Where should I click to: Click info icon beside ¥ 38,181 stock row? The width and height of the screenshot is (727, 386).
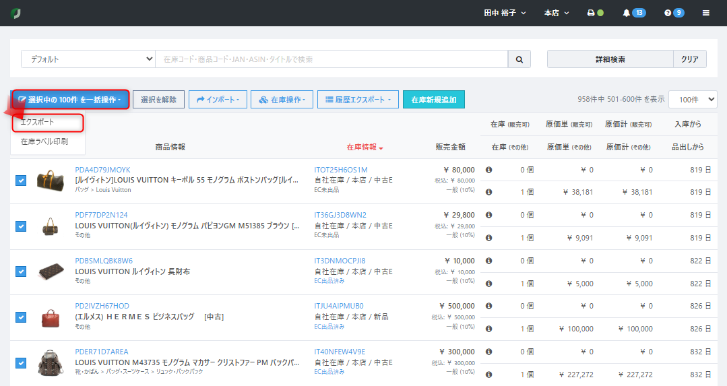click(x=488, y=192)
